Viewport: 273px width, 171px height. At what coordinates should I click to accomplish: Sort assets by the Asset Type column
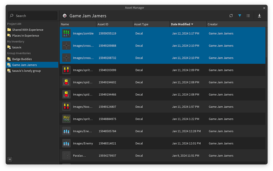pos(140,24)
